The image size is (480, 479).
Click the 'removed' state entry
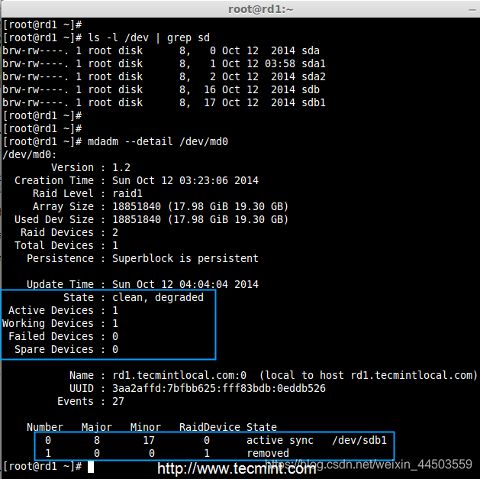pos(268,453)
